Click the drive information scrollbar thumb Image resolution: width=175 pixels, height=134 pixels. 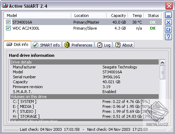coord(163,72)
